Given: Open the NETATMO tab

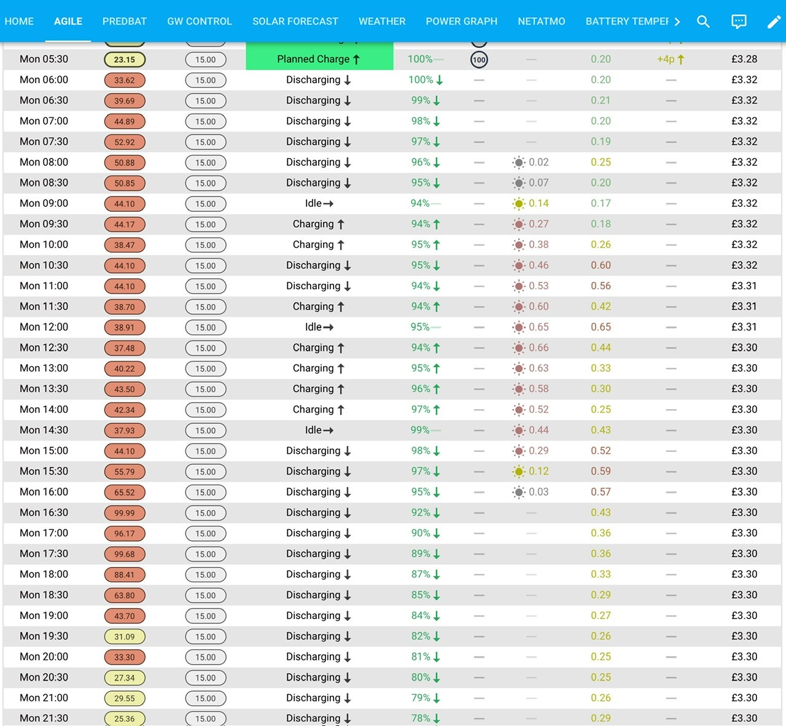Looking at the screenshot, I should click(x=542, y=21).
